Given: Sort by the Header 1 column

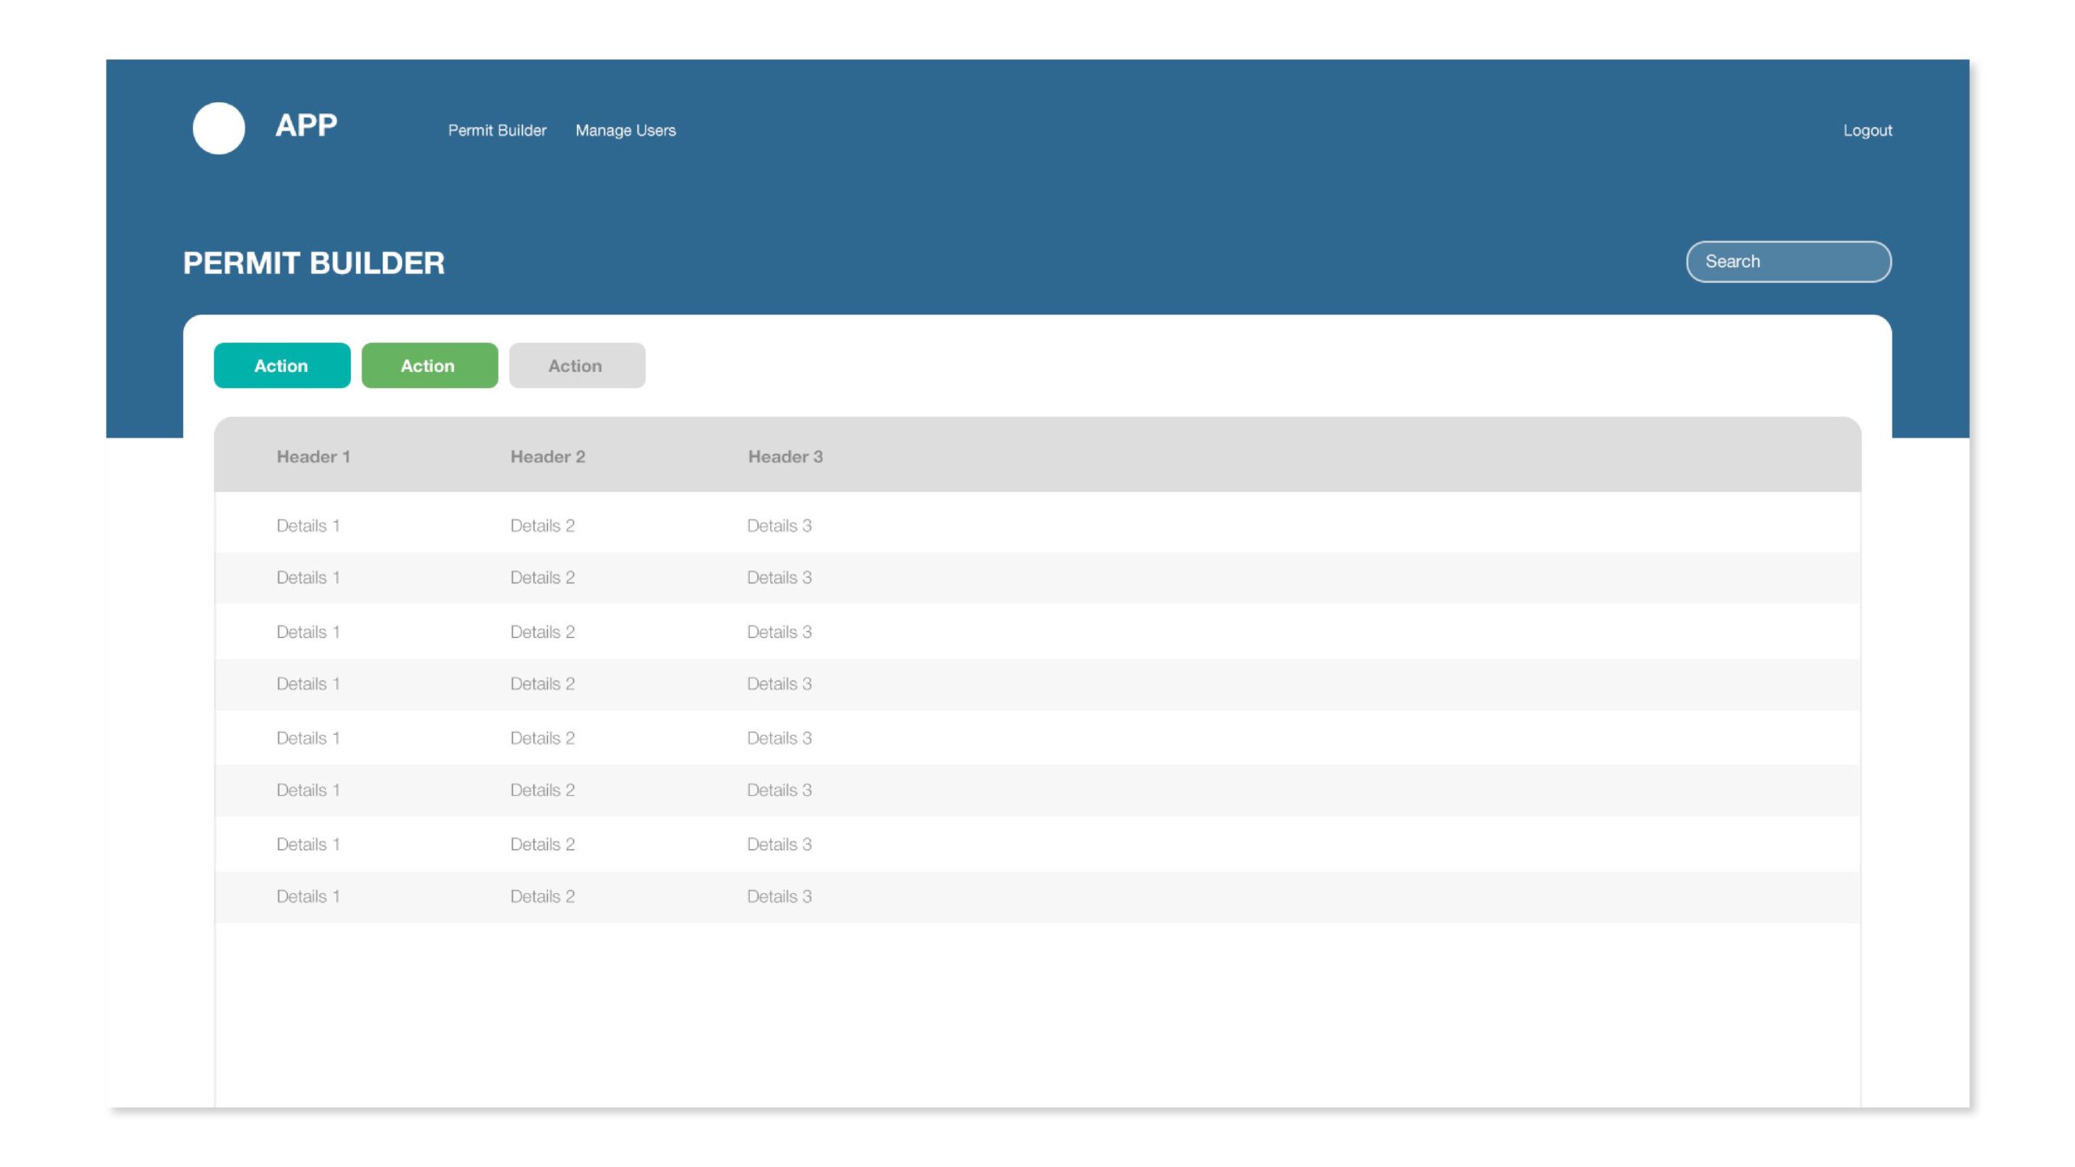Looking at the screenshot, I should pos(313,457).
